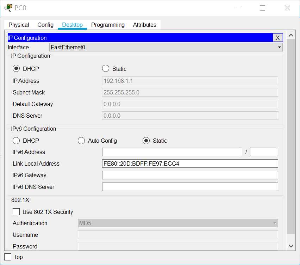Minimize the PC0 window
Viewport: 300px width, 265px height.
238,8
